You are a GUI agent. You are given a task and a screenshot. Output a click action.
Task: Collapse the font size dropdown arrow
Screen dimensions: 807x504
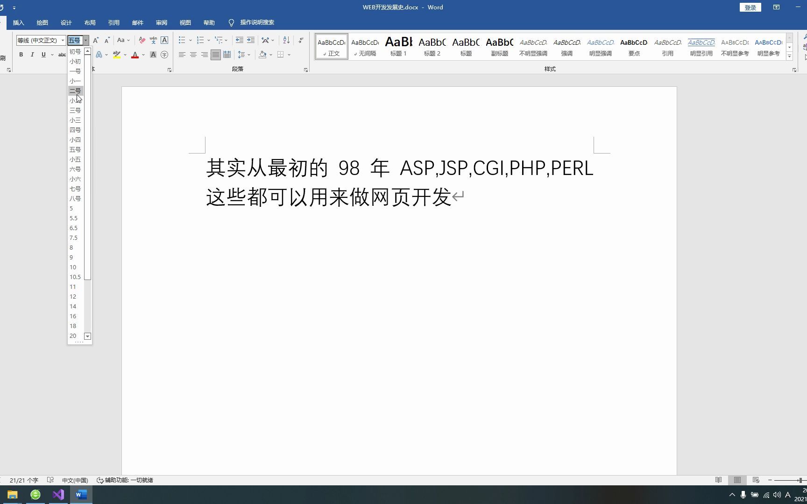[85, 40]
